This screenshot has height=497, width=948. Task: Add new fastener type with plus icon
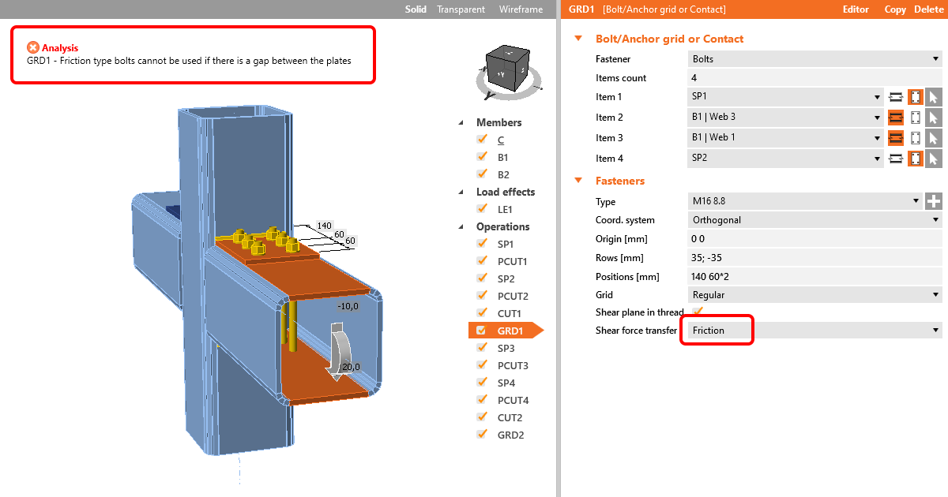(x=934, y=201)
